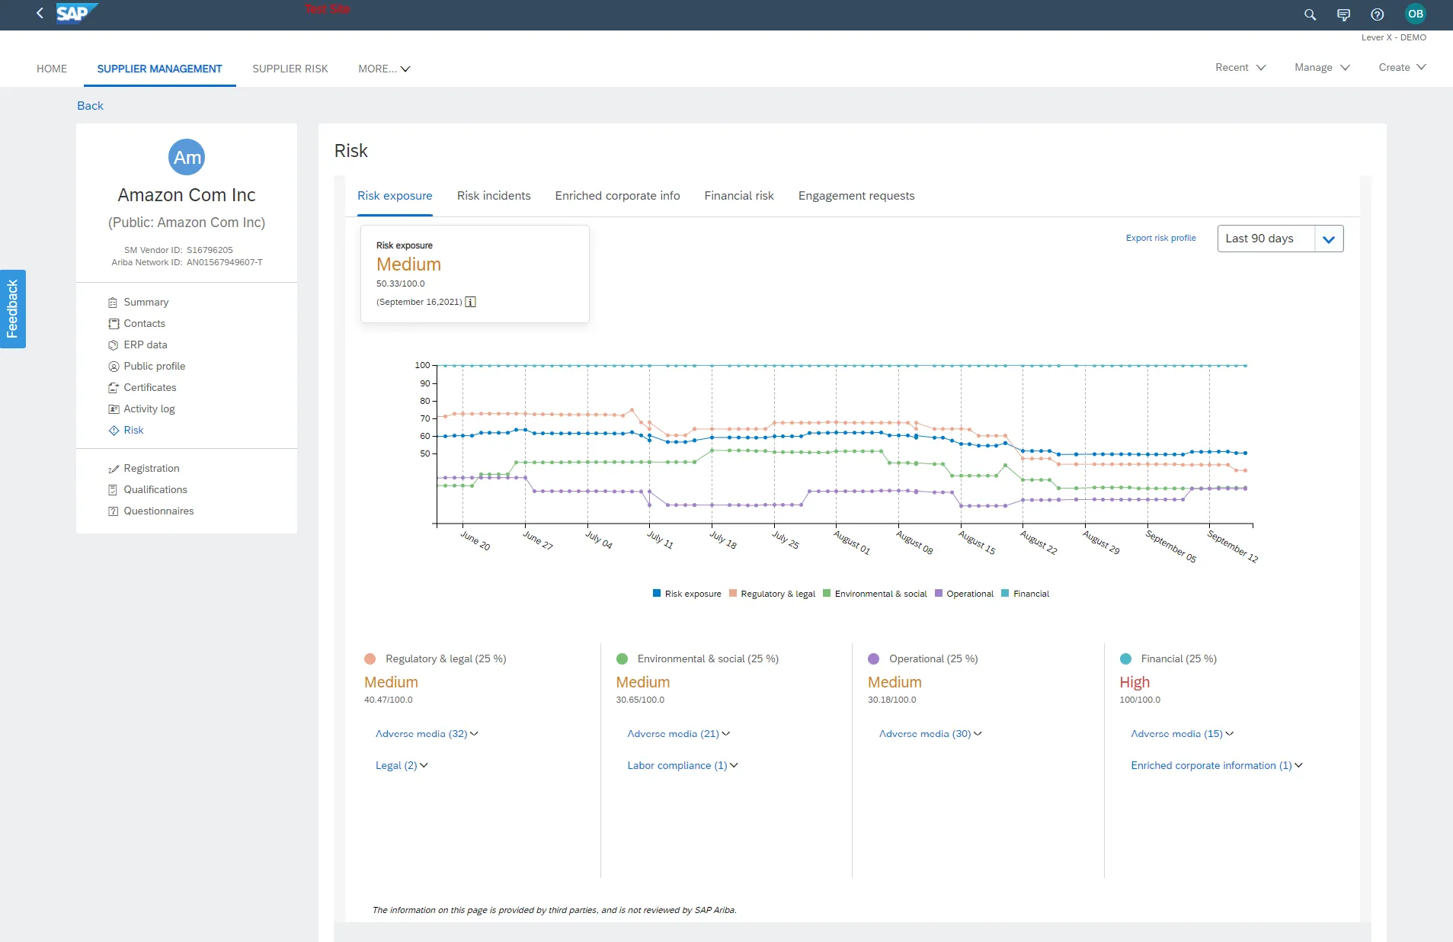Viewport: 1453px width, 942px height.
Task: Toggle Regulatory & legal legend swatch
Action: [x=733, y=593]
